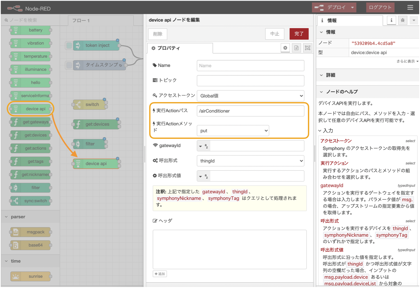Open the hamburger main menu

(410, 7)
